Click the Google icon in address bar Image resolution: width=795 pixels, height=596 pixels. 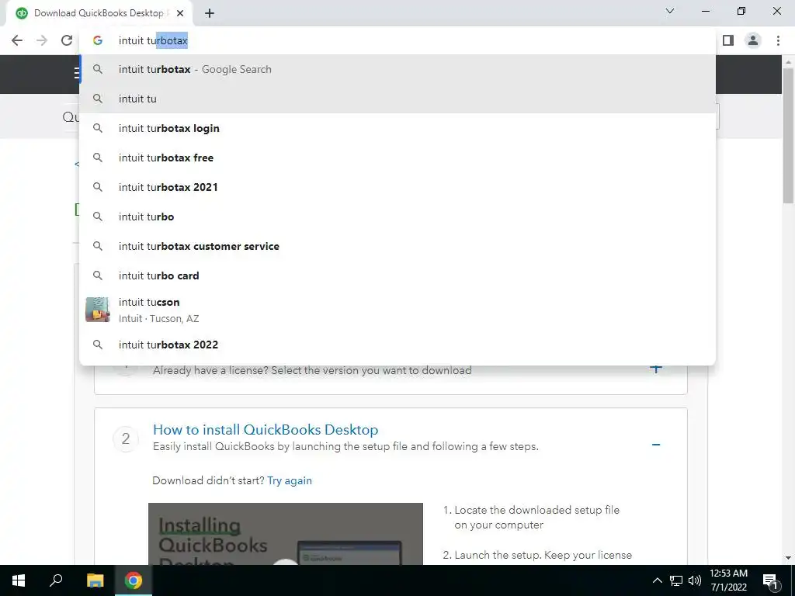coord(98,40)
